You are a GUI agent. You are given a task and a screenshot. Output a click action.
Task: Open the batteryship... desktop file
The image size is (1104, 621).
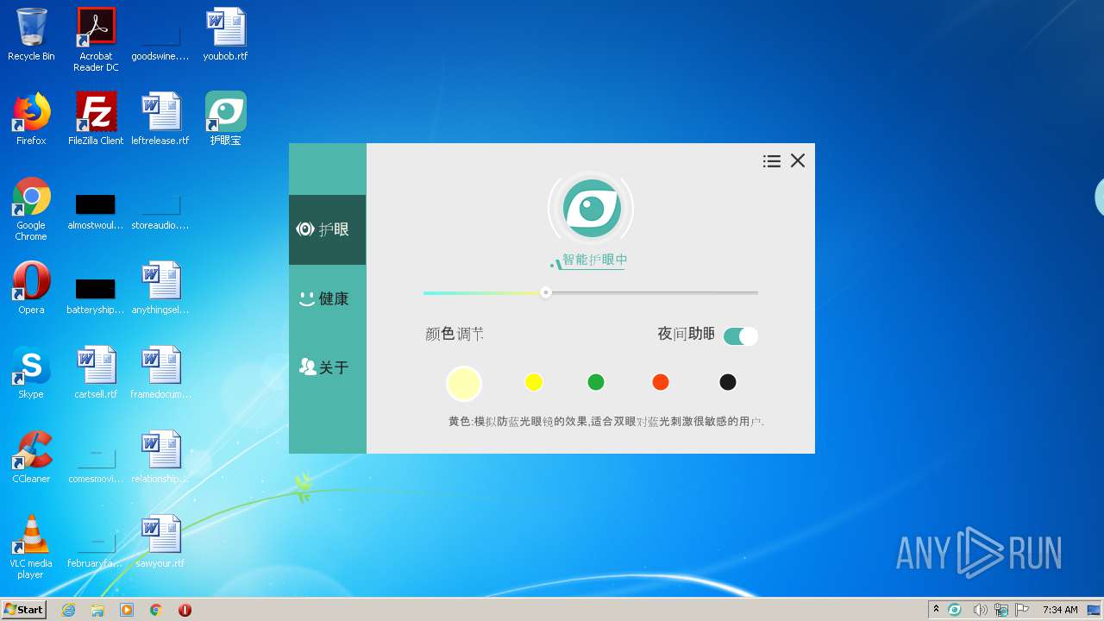(x=96, y=297)
